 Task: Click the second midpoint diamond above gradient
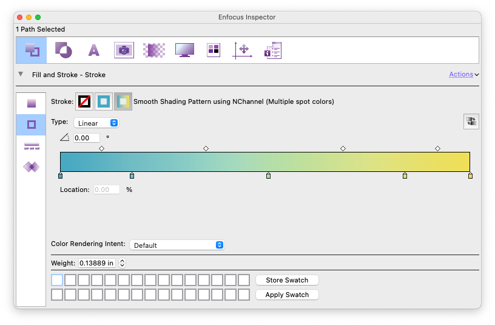click(x=206, y=148)
